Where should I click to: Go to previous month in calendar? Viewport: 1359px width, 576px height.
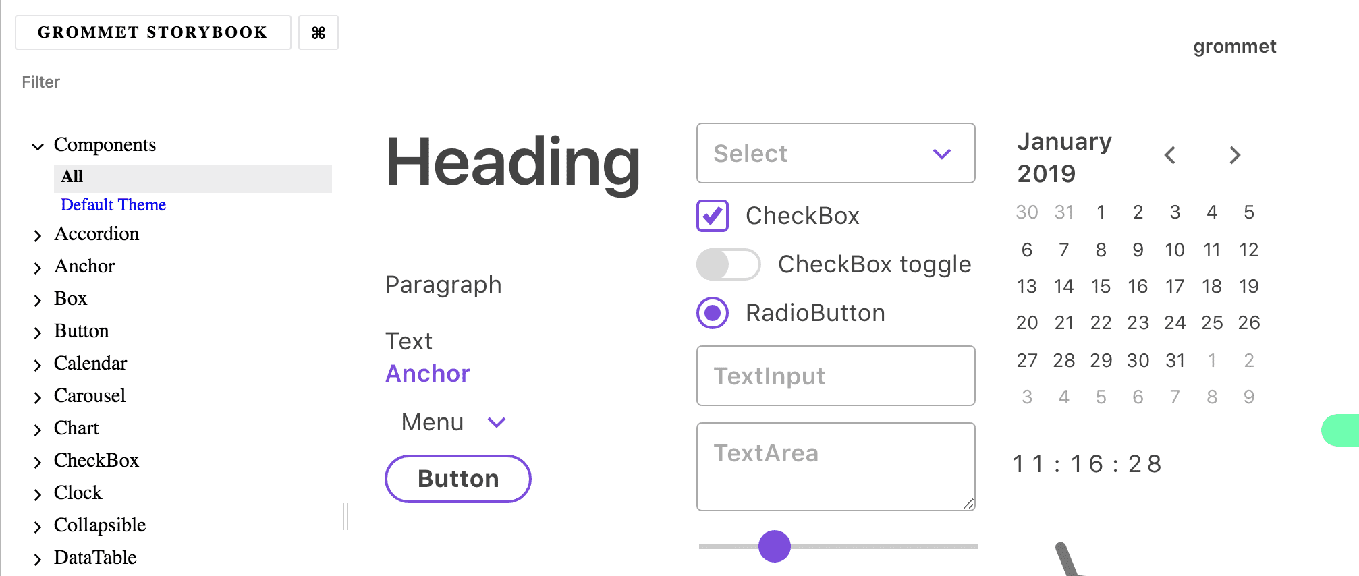(x=1170, y=155)
